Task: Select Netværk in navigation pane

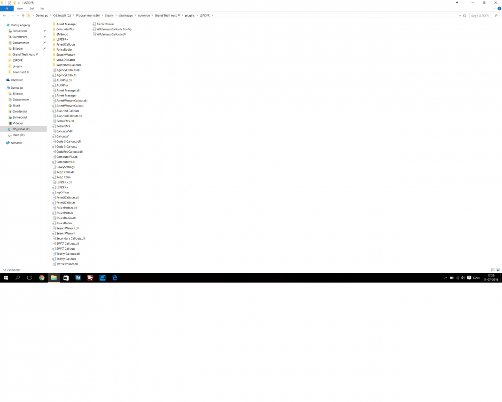Action: coord(16,143)
